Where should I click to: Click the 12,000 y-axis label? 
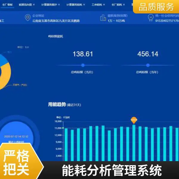[58, 135]
